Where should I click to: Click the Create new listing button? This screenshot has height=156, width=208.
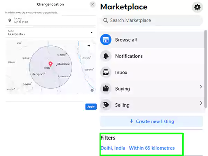click(151, 121)
